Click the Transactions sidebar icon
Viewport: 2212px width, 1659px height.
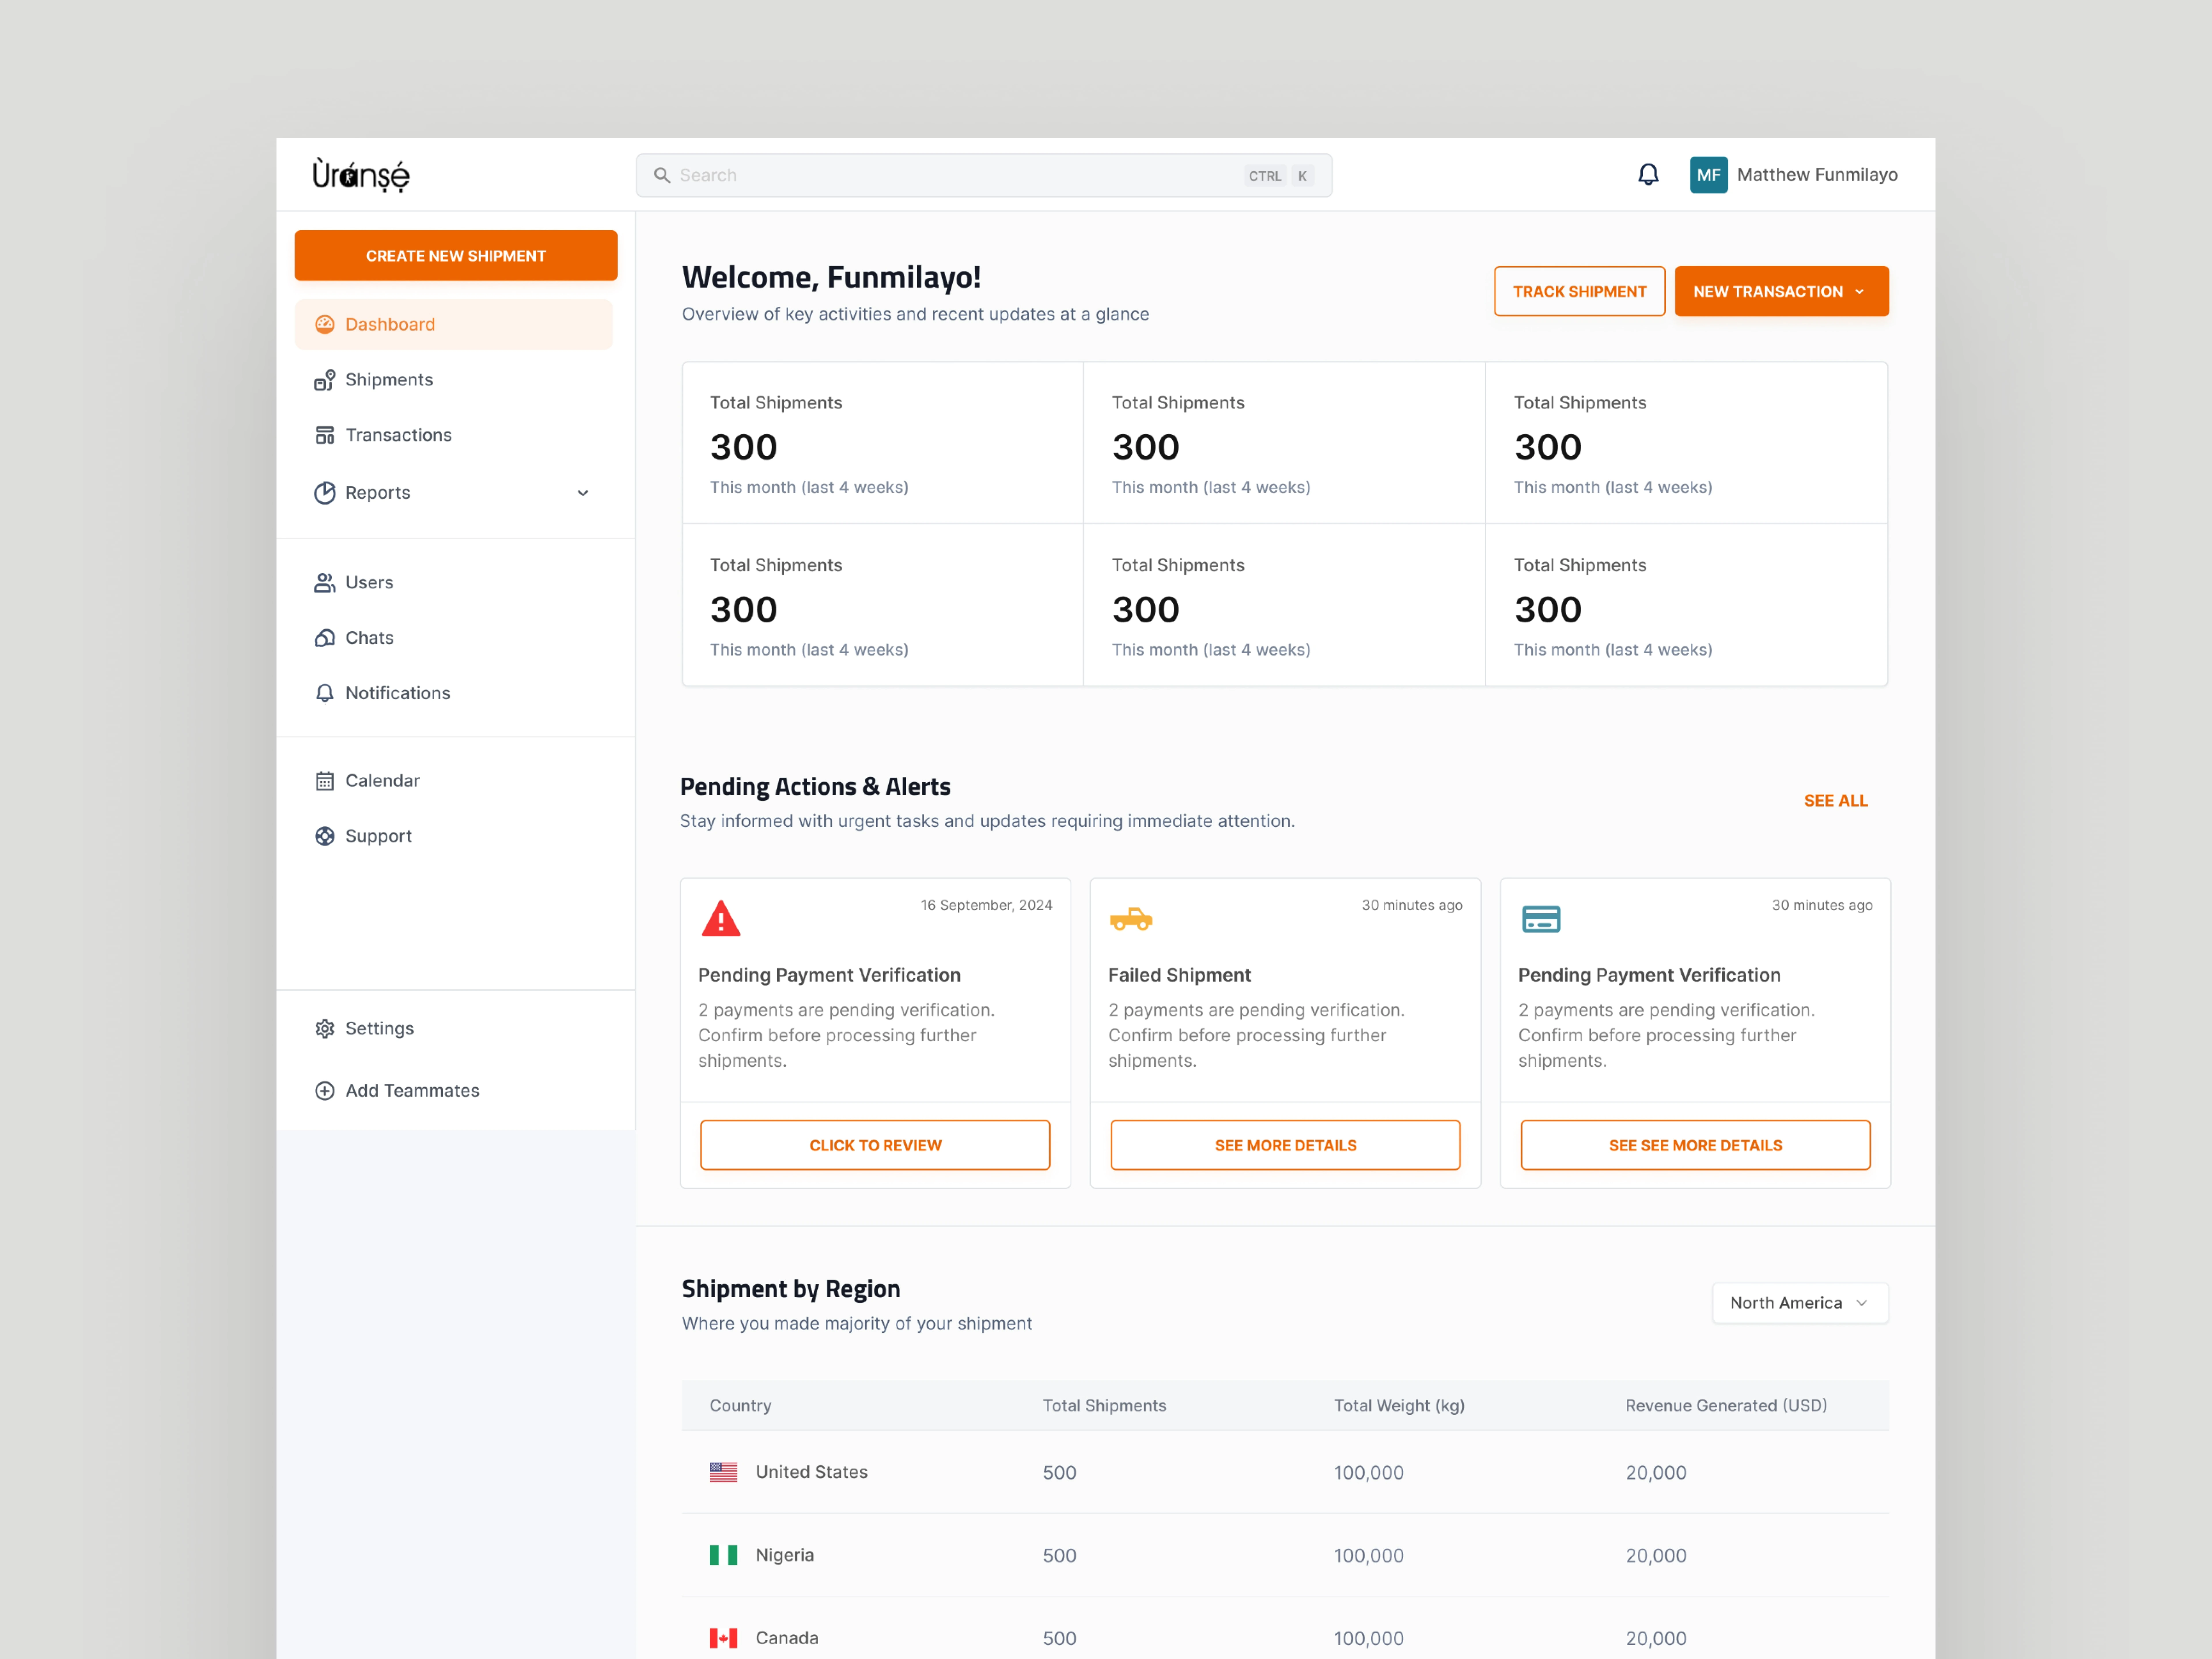click(325, 435)
